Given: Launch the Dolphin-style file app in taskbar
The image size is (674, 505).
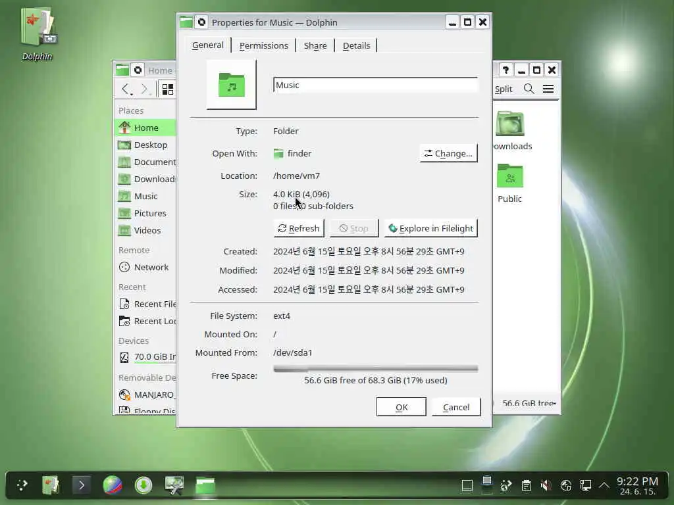Looking at the screenshot, I should 51,485.
